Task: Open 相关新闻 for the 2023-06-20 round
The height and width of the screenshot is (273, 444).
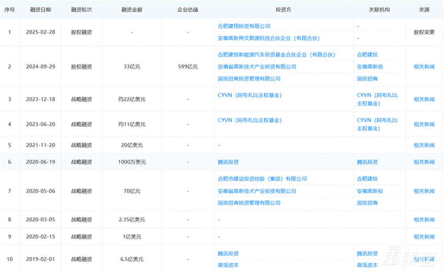Action: pos(424,124)
